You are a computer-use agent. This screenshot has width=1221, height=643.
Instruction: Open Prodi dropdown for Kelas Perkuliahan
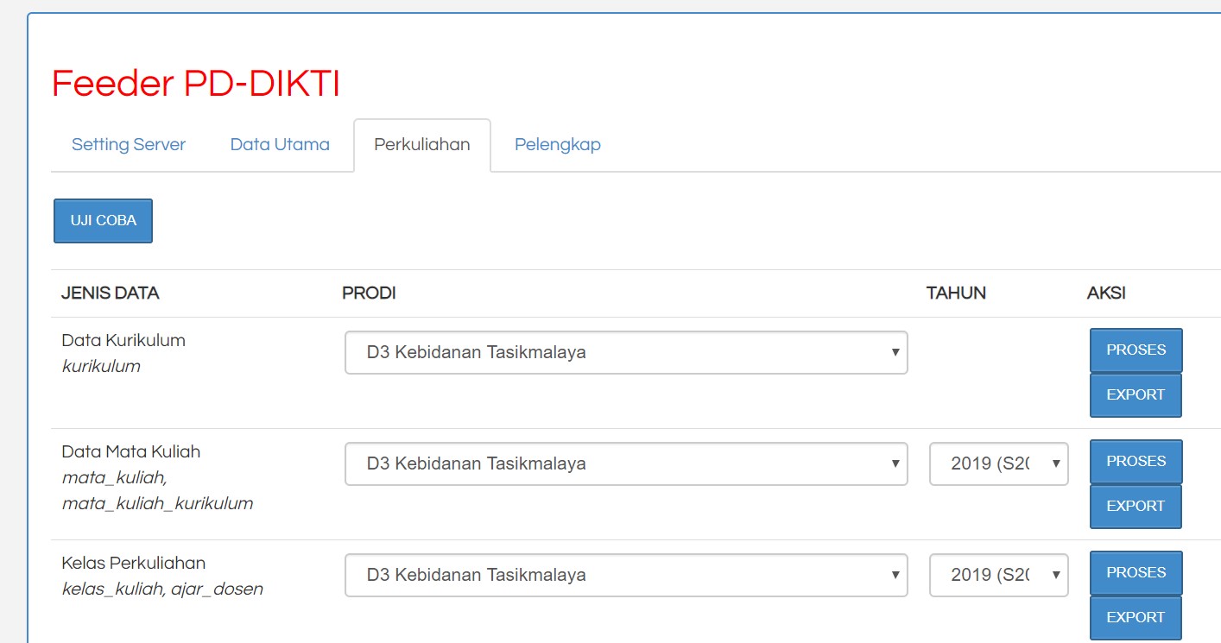click(x=625, y=575)
